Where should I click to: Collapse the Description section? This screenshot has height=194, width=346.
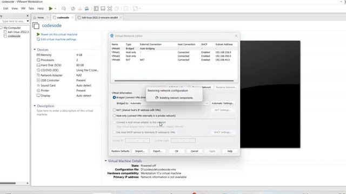point(35,106)
